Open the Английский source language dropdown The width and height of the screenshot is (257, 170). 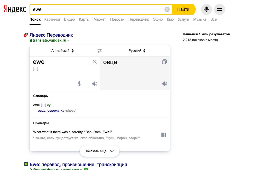(62, 51)
